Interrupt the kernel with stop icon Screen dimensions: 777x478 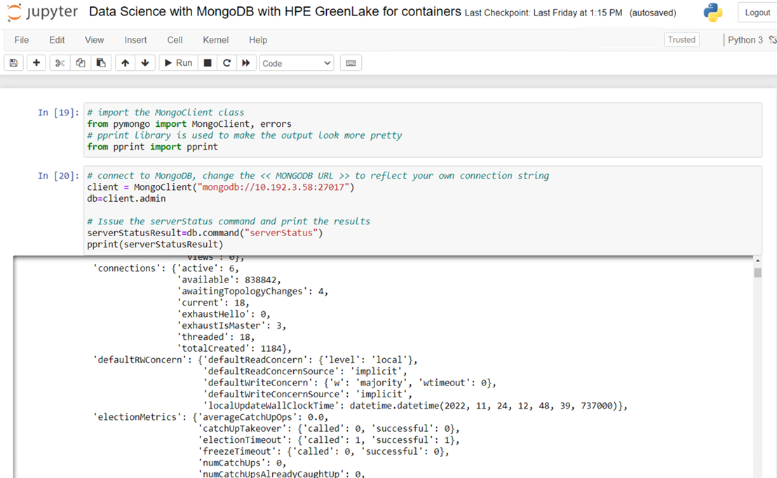point(208,63)
